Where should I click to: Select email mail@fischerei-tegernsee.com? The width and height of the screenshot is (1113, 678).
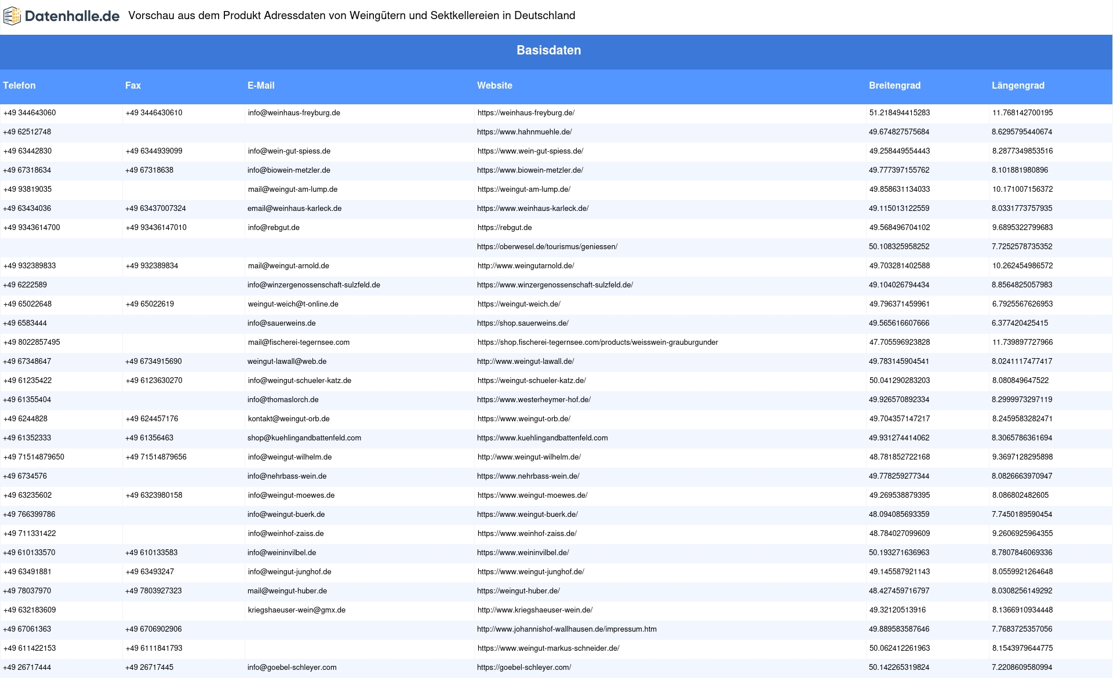pos(299,342)
